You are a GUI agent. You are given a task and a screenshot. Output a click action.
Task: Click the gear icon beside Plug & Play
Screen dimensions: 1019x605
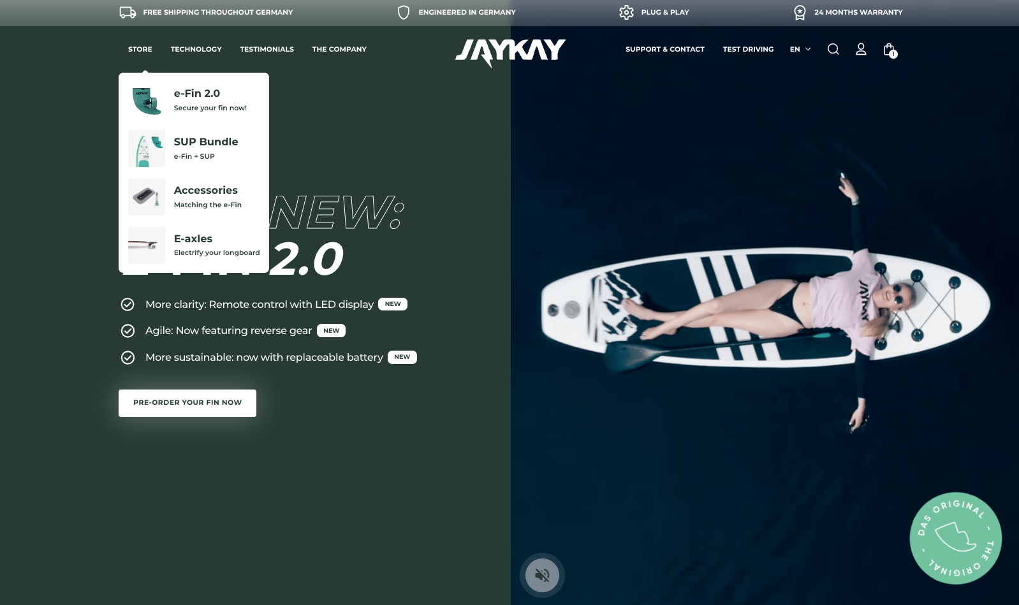[x=626, y=12]
